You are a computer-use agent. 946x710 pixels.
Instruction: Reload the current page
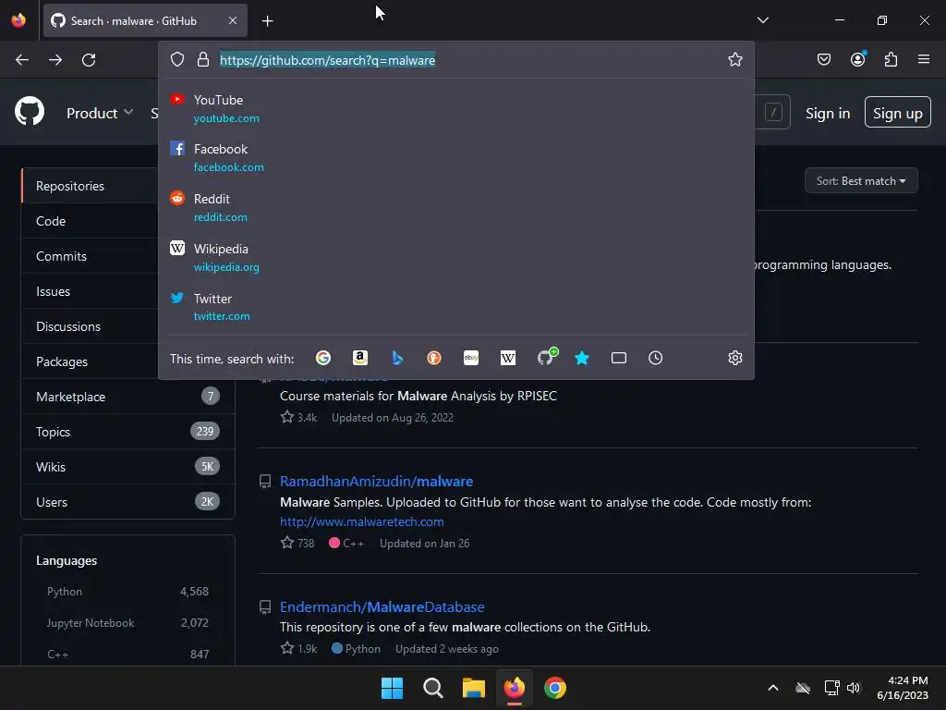[x=89, y=60]
